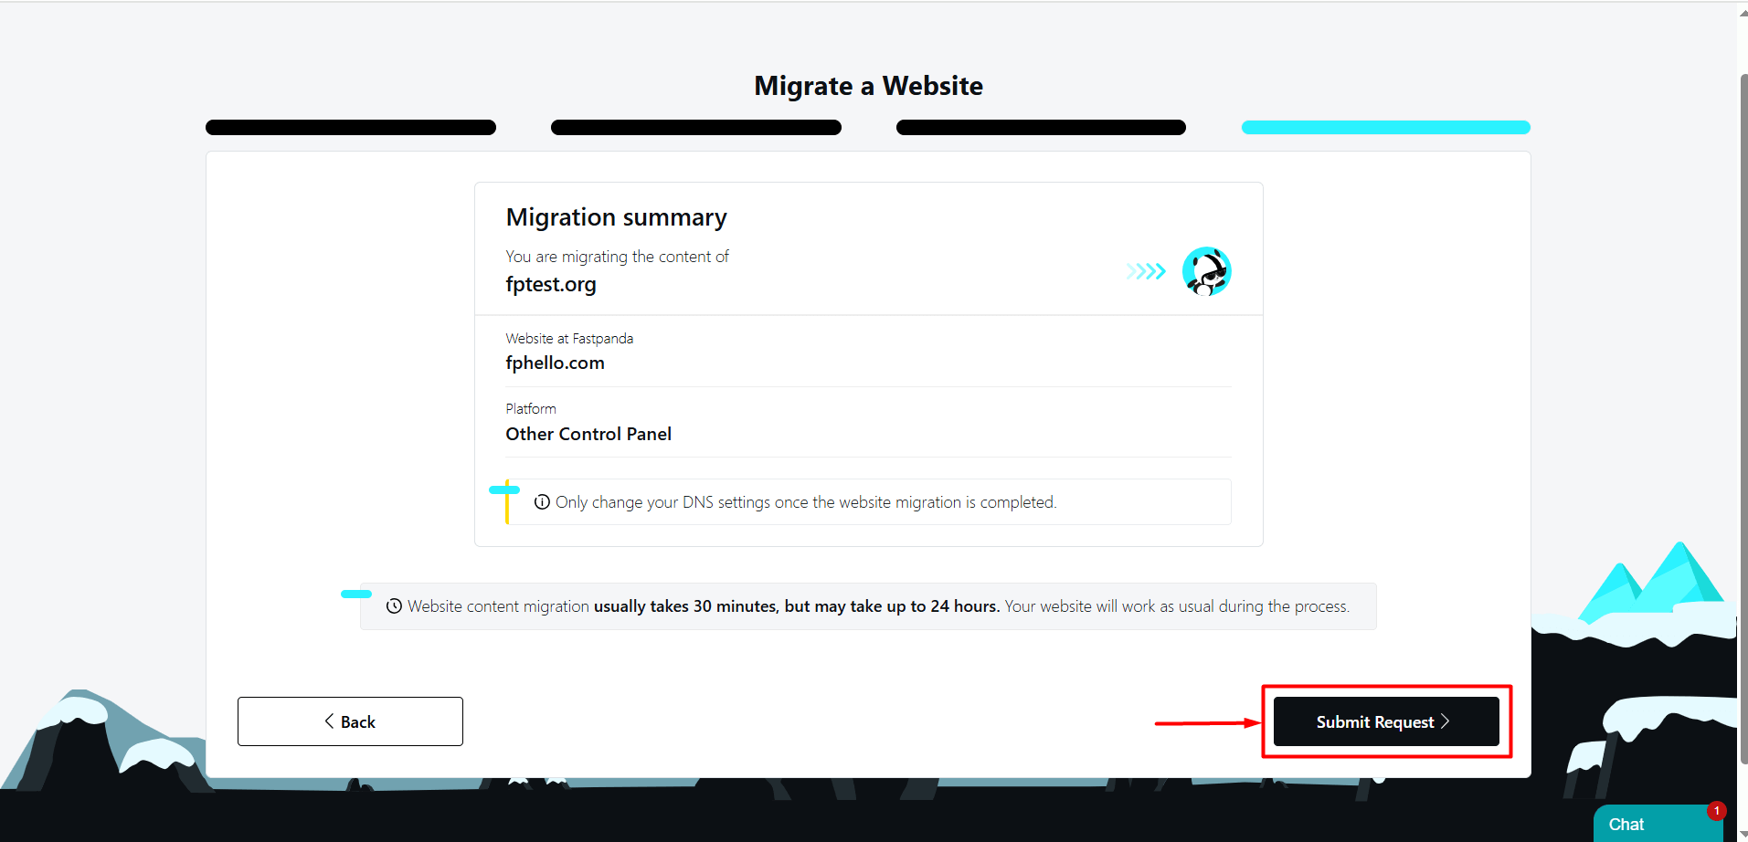Click the clock icon beside migration time note
The image size is (1748, 842).
(x=394, y=606)
